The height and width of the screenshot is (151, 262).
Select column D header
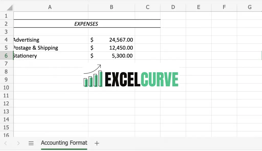173,7
